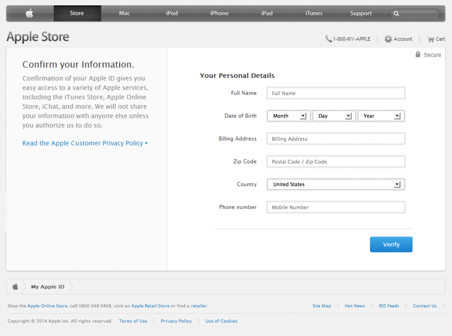Click the Apple logo in navigation bar

[30, 13]
